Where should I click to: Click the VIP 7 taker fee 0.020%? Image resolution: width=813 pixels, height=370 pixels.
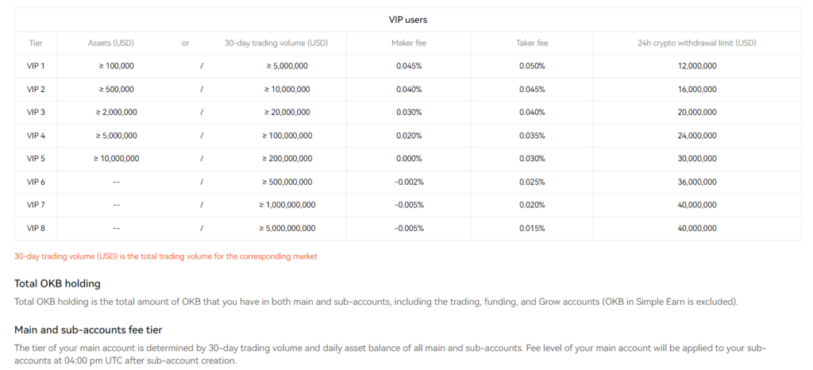pos(532,205)
